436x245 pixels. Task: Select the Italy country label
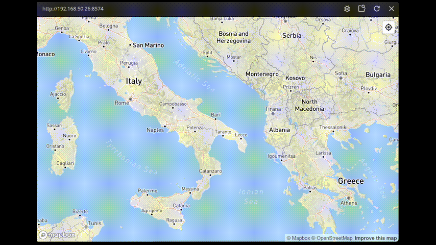[x=134, y=81]
